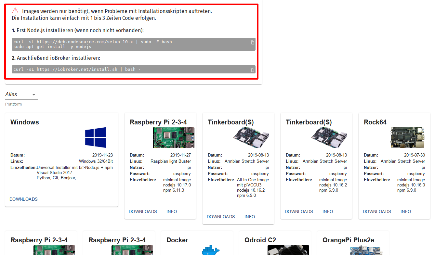
Task: Click 'Raspbian light Buster' value
Action: [x=171, y=161]
